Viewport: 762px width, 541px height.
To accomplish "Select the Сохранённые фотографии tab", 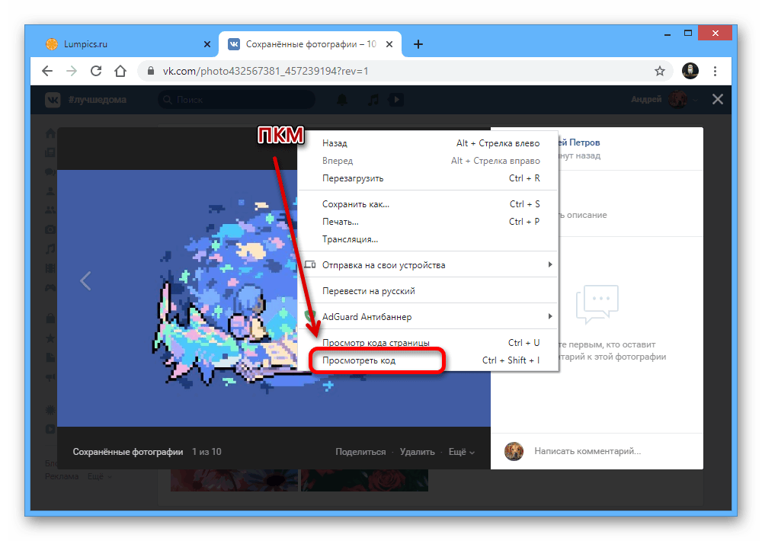I will point(310,44).
